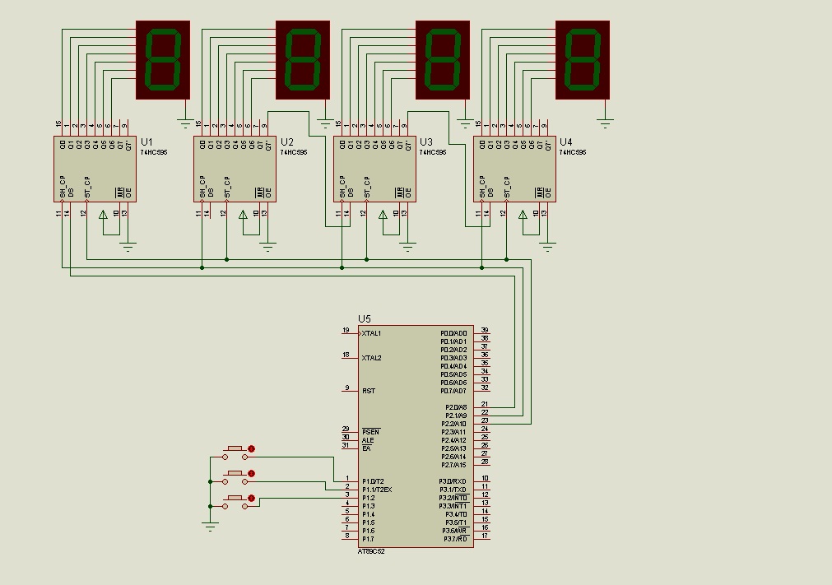This screenshot has height=585, width=832.
Task: Click the power arrow terminal below U2
Action: [x=243, y=214]
